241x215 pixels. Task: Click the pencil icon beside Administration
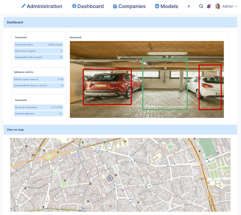click(23, 6)
